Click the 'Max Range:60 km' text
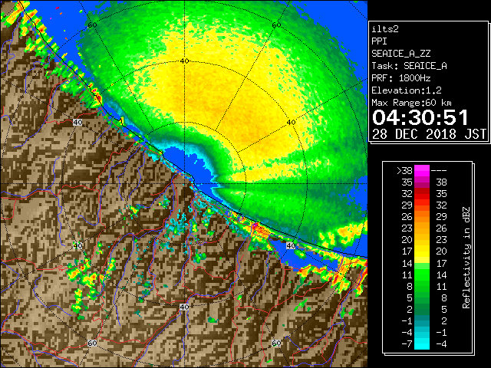Screen dimensions: 491x368 click(411, 103)
